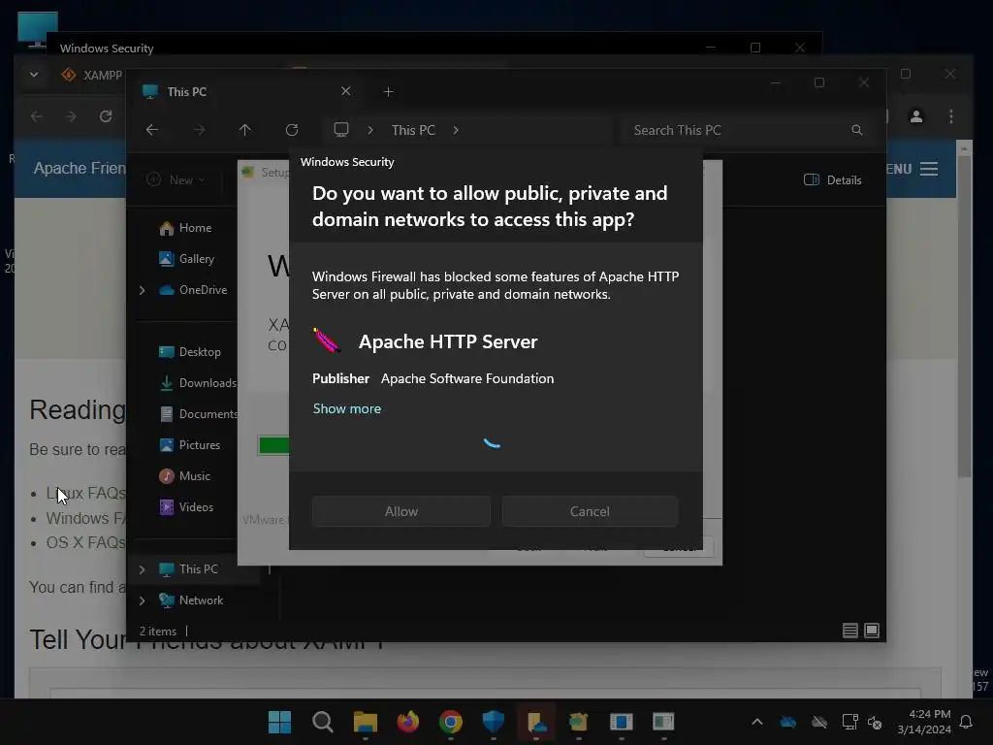Open the Downloads quick access folder

pyautogui.click(x=198, y=382)
